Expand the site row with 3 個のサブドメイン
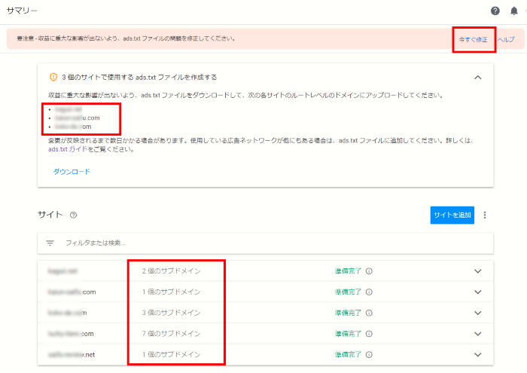Image resolution: width=527 pixels, height=373 pixels. click(x=477, y=313)
